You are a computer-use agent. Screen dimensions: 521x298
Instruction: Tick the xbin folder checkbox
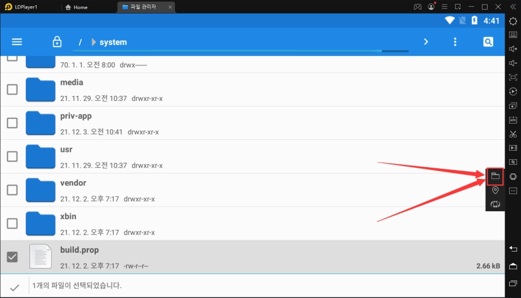pyautogui.click(x=12, y=223)
